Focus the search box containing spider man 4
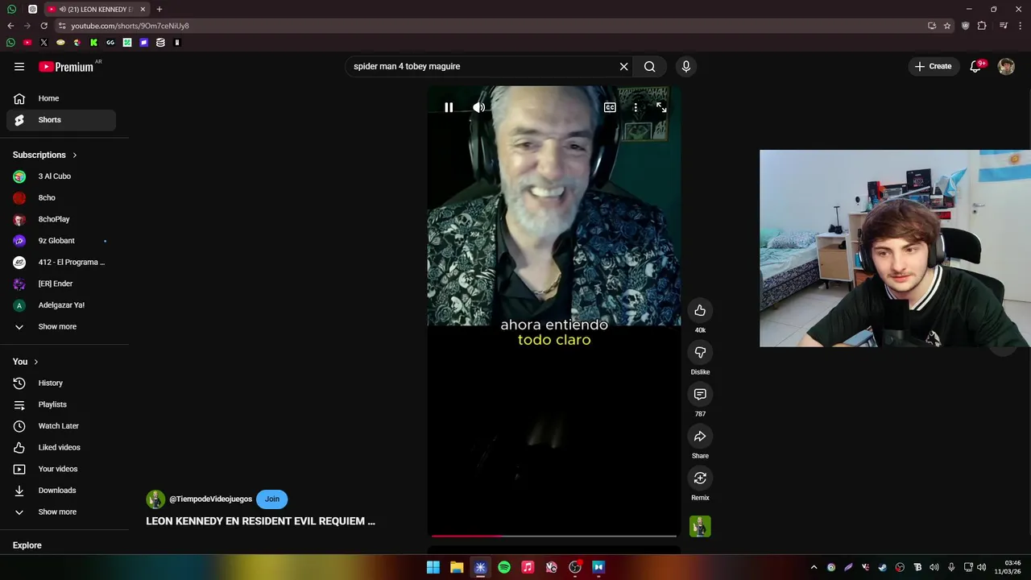 [x=483, y=66]
